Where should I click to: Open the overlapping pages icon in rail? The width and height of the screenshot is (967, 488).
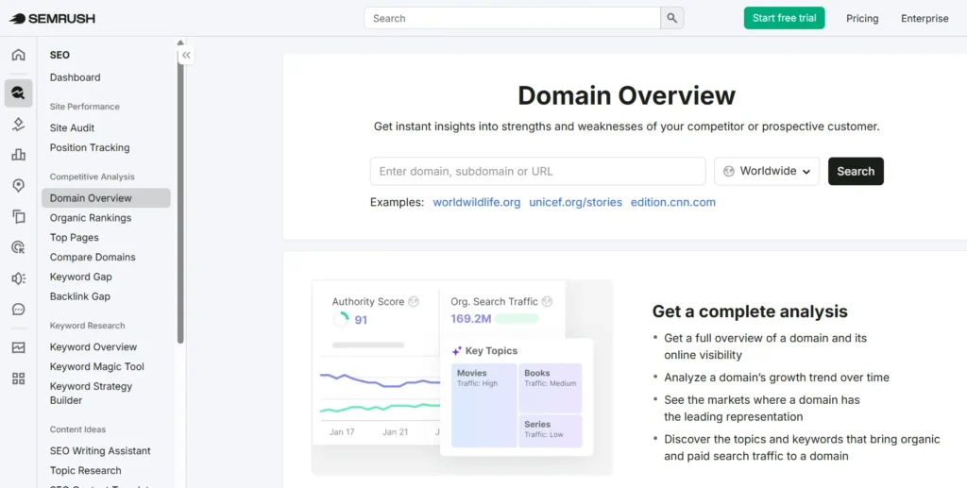tap(19, 216)
